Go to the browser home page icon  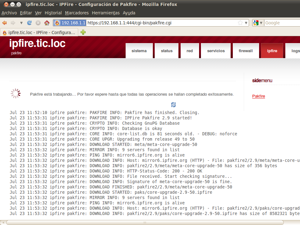47,23
